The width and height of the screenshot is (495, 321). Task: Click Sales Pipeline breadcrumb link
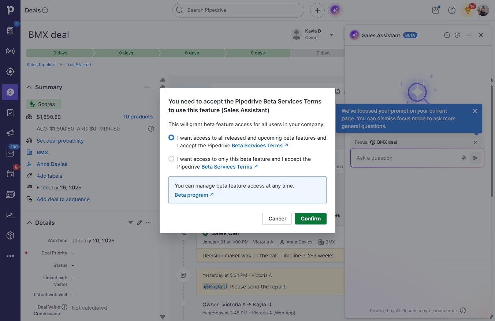tap(41, 65)
